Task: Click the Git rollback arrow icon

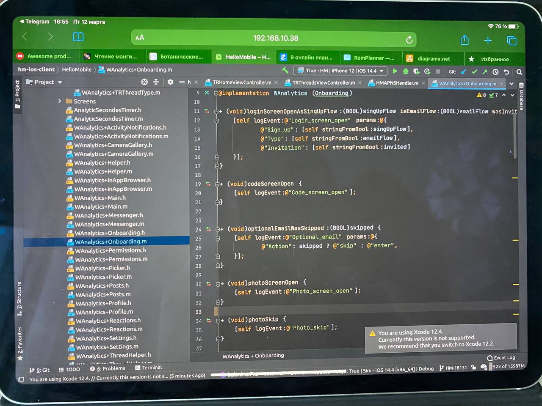Action: 506,72
